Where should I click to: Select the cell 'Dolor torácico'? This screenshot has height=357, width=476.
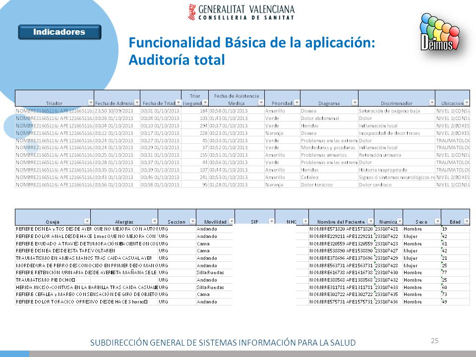coord(329,184)
